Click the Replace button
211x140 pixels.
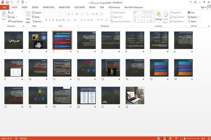coord(194,17)
